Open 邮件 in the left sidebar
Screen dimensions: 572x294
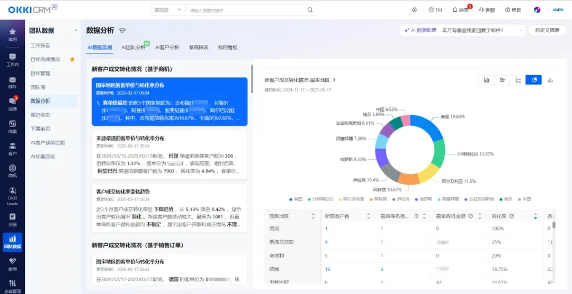[x=12, y=81]
